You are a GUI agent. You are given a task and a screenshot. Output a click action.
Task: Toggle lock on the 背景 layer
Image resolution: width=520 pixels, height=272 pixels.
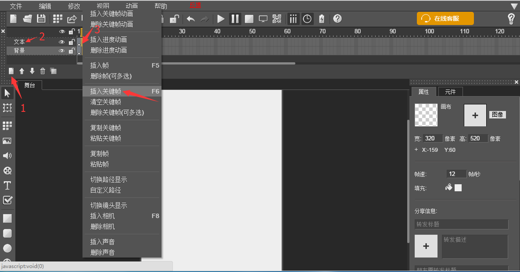tap(71, 51)
